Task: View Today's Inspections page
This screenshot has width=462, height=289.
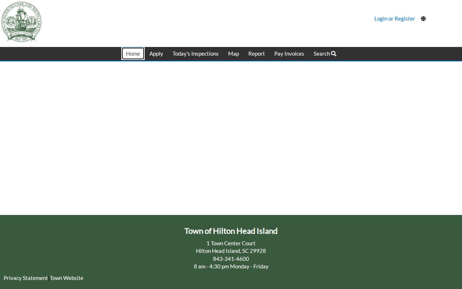Action: click(x=196, y=53)
